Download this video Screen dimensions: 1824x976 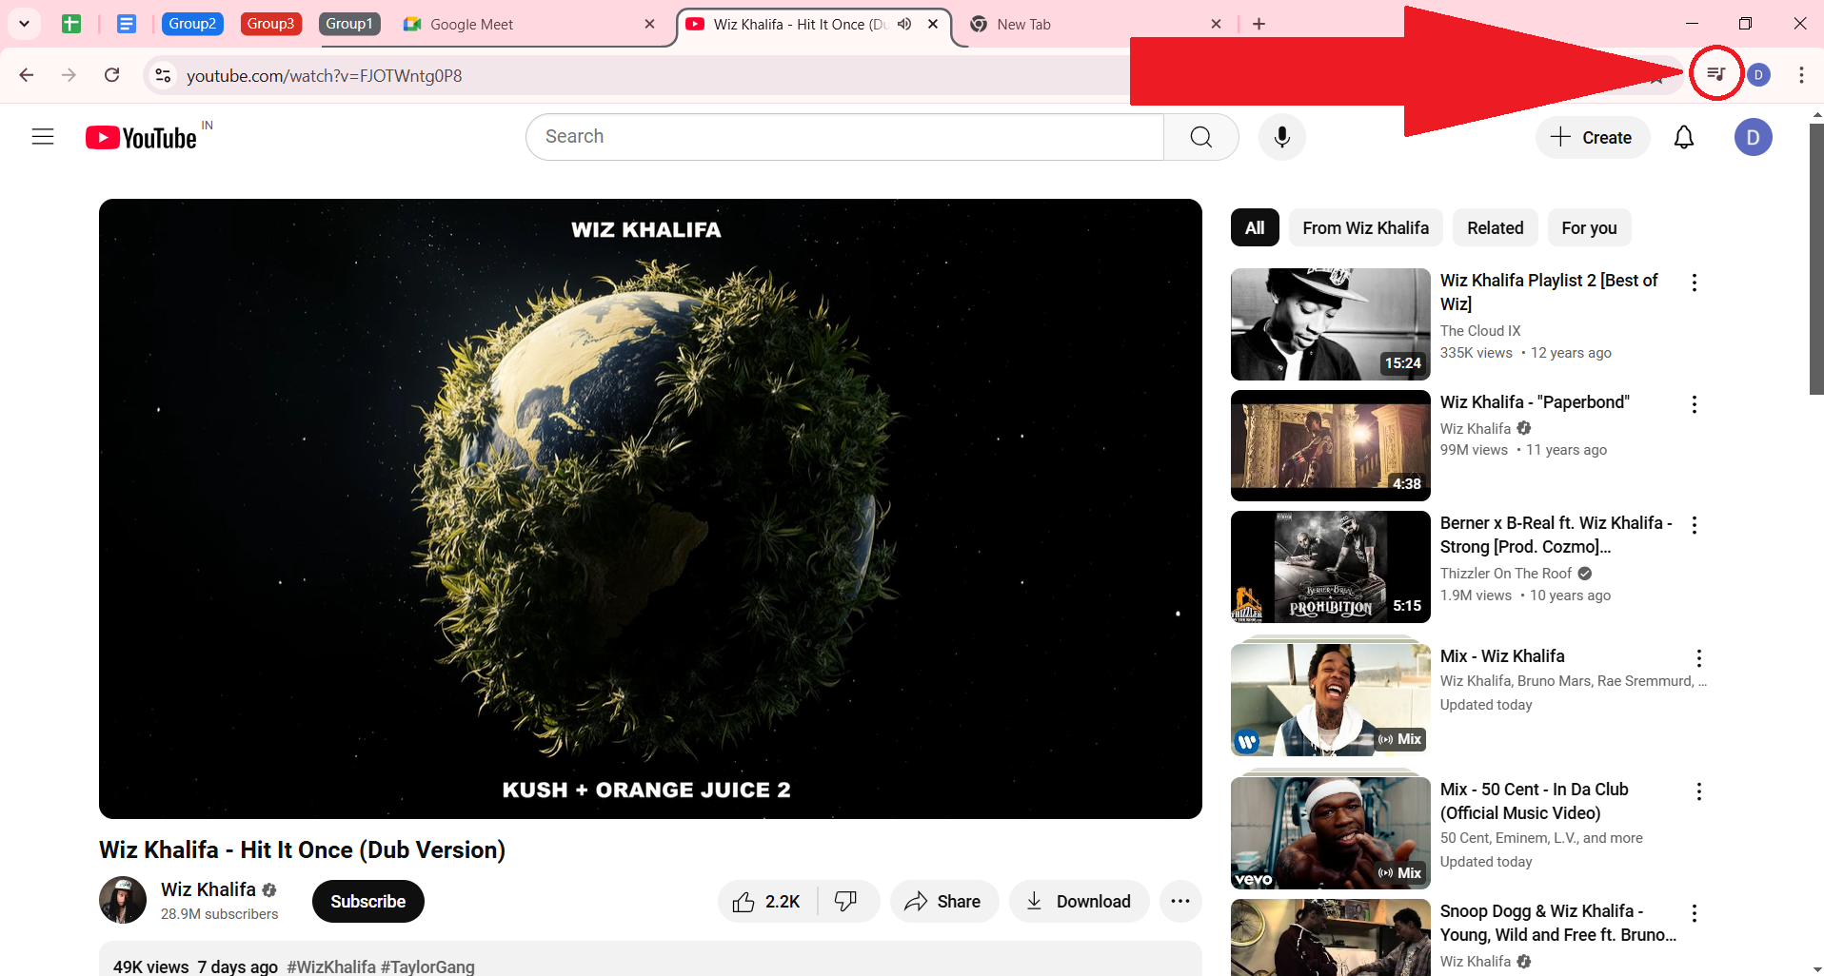tap(1079, 901)
